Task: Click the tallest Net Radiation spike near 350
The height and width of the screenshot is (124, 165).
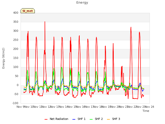Action: pyautogui.click(x=45, y=22)
